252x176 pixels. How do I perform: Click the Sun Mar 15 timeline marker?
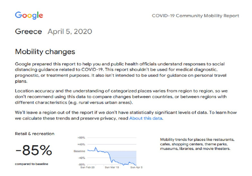tap(112, 167)
